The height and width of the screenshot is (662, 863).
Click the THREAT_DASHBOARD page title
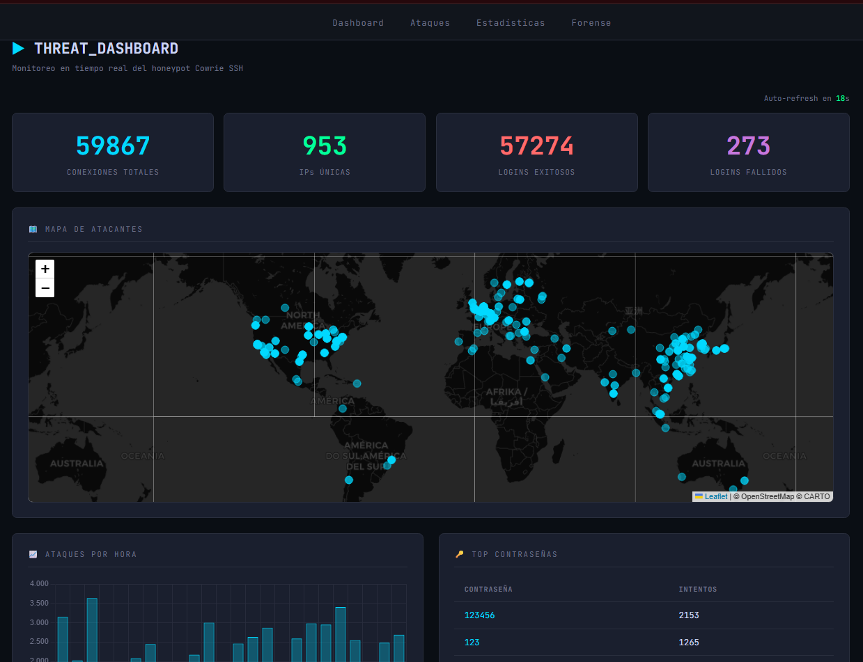click(x=106, y=49)
